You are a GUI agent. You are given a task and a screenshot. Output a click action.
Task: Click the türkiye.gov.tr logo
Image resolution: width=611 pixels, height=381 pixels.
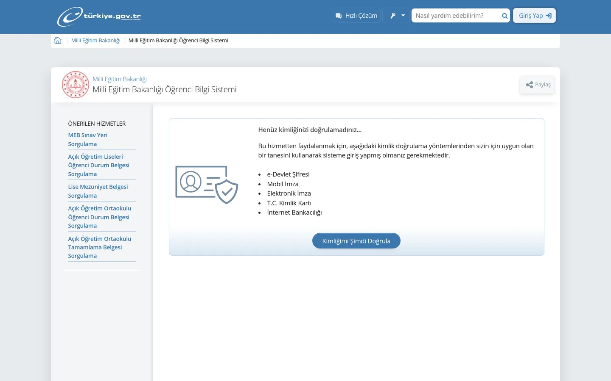[x=99, y=17]
